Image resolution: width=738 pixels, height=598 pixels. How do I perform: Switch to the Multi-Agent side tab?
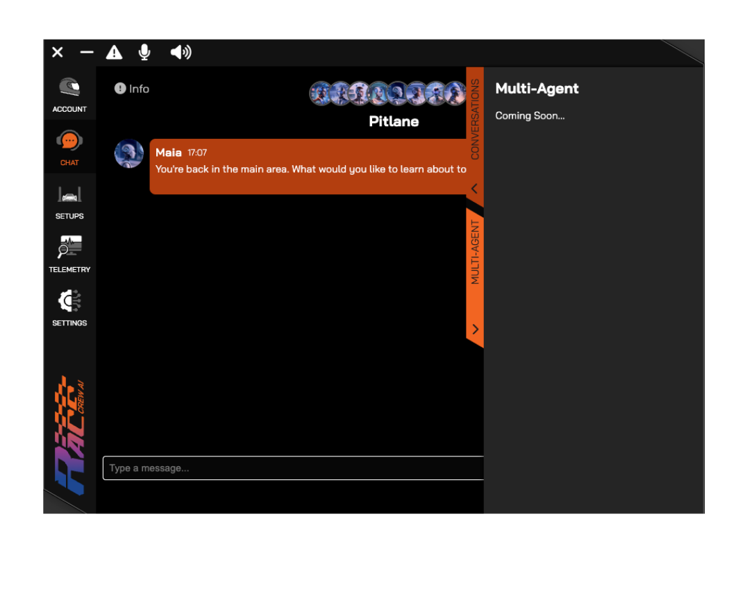(x=475, y=252)
